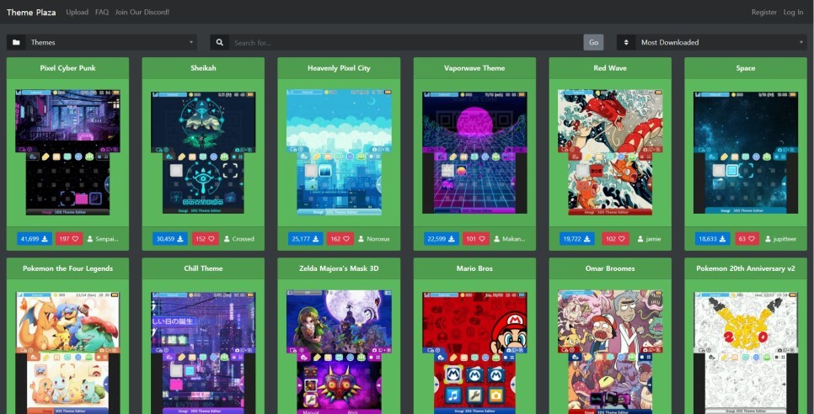Click the Go search button
Screen dimensions: 814x414
click(x=593, y=42)
